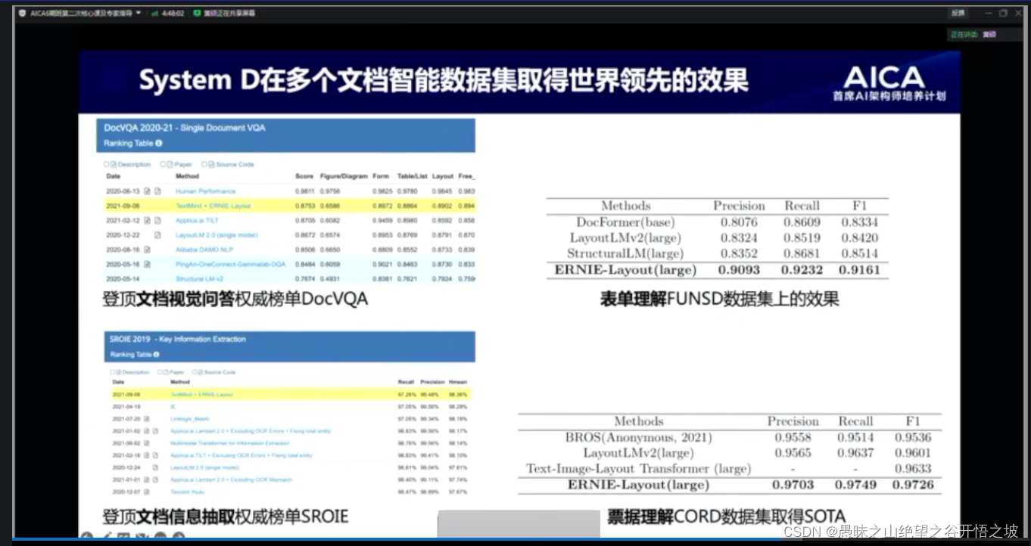This screenshot has height=546, width=1031.
Task: Open paper icon in Applica.ai TILT DocVQA row
Action: (x=157, y=220)
